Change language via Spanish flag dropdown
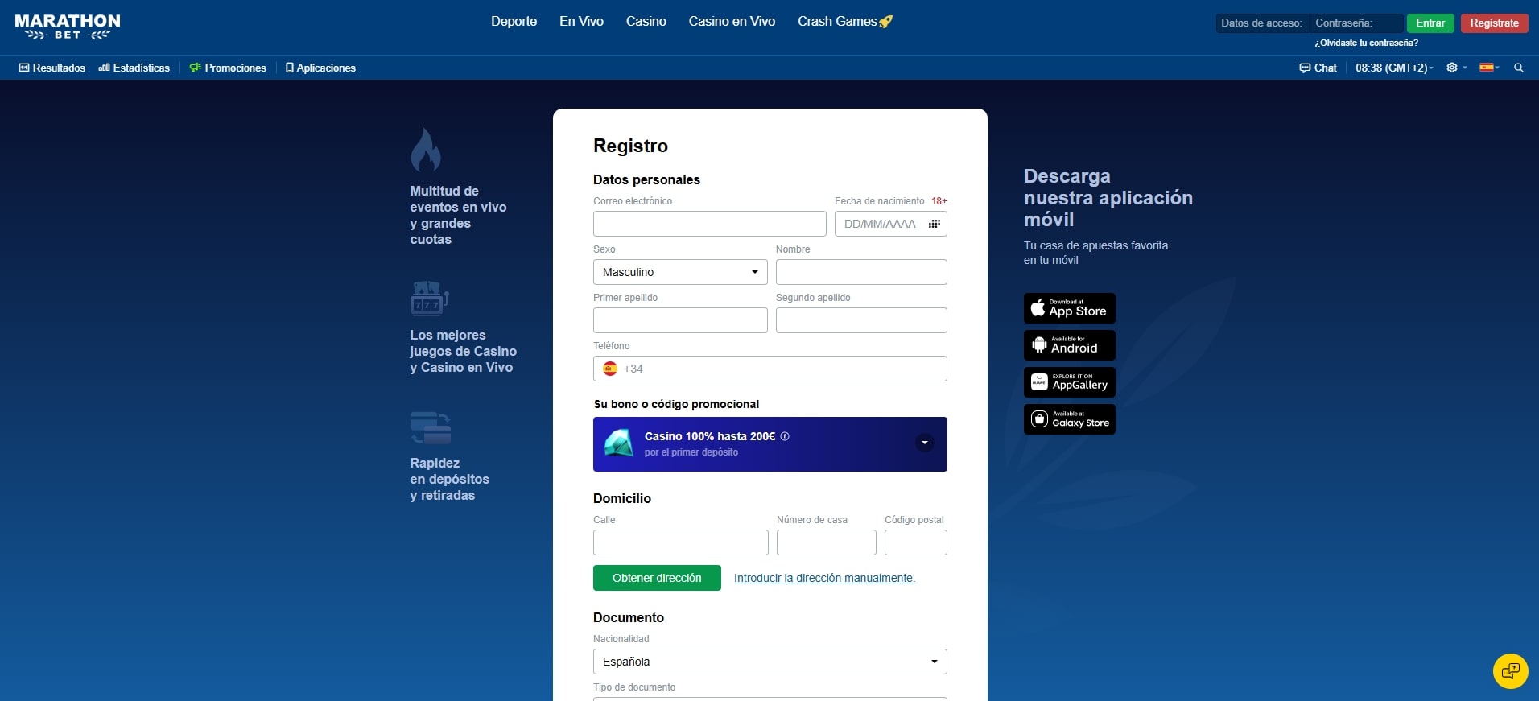The height and width of the screenshot is (701, 1539). click(1489, 68)
